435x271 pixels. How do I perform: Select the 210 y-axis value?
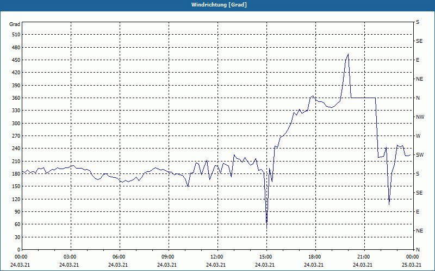pyautogui.click(x=16, y=161)
